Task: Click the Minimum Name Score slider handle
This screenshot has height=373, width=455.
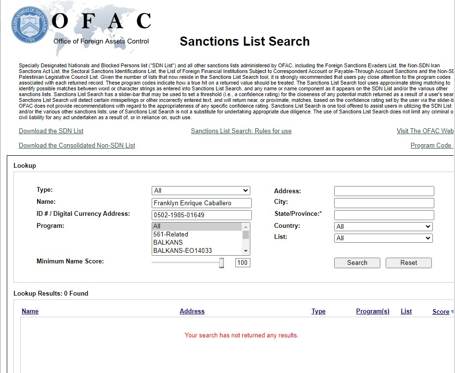Action: 221,262
